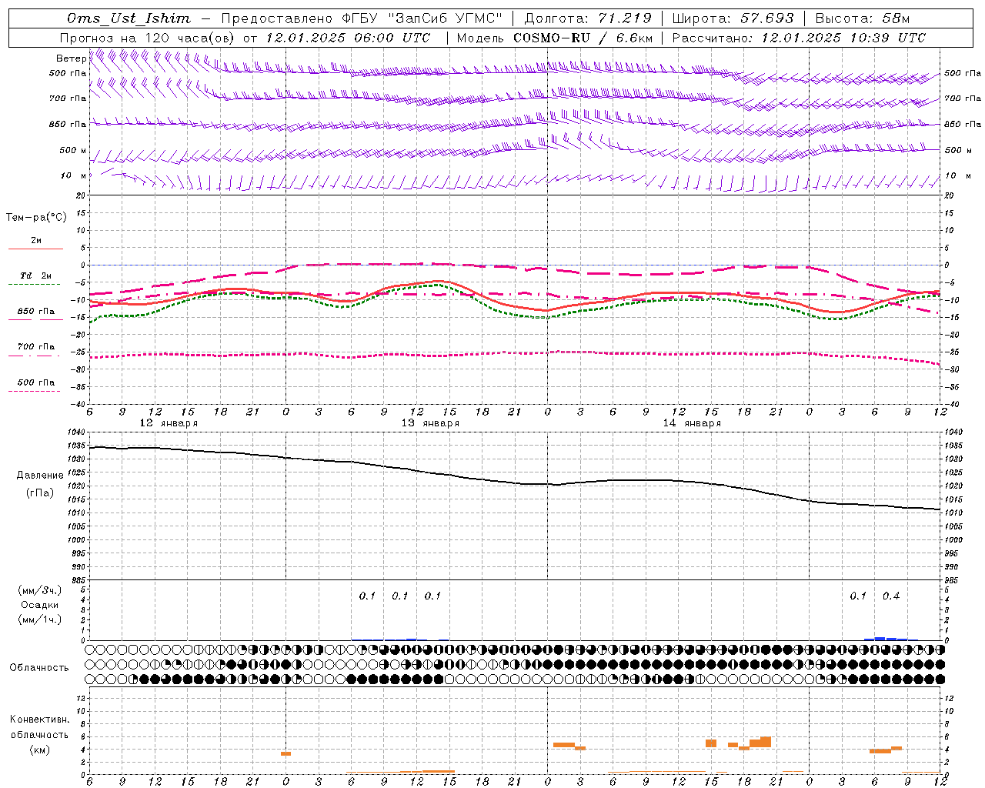Viewport: 985px width, 788px height.
Task: Click the 850 гПа temperature legend label
Action: (35, 312)
